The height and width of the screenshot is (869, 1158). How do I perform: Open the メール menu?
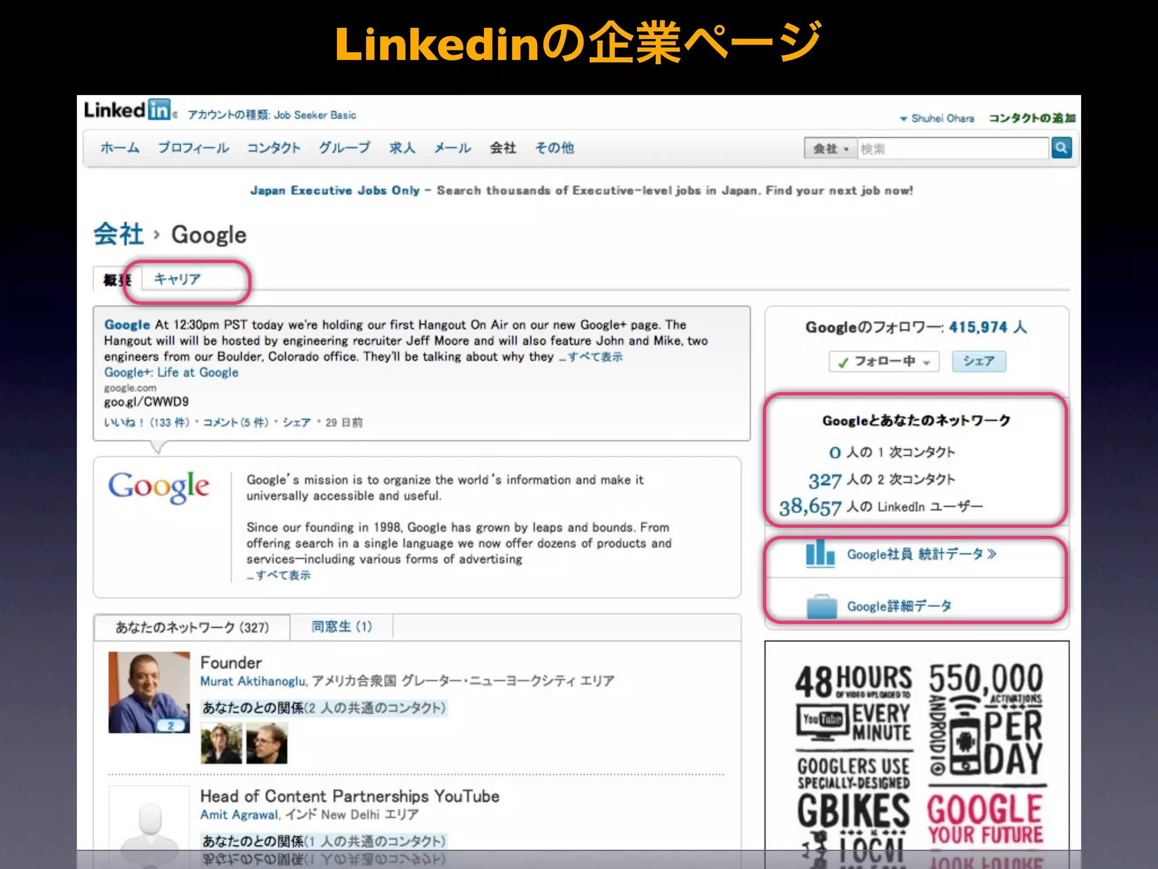click(x=452, y=148)
